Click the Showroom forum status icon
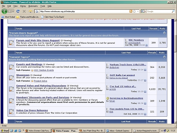The height and width of the screenshot is (133, 177). pos(11,78)
